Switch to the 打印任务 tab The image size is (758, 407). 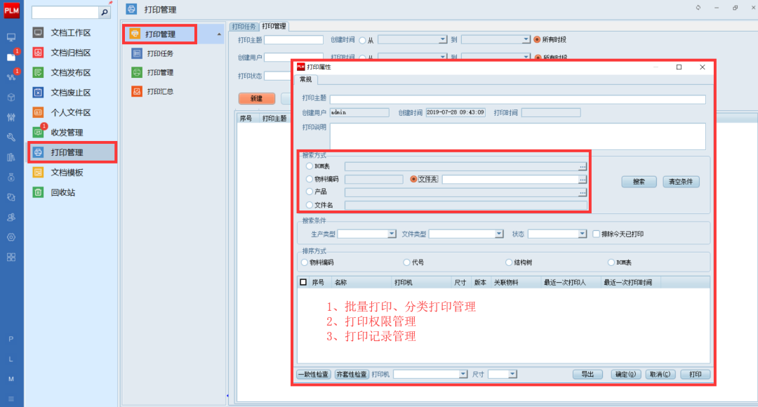(244, 26)
